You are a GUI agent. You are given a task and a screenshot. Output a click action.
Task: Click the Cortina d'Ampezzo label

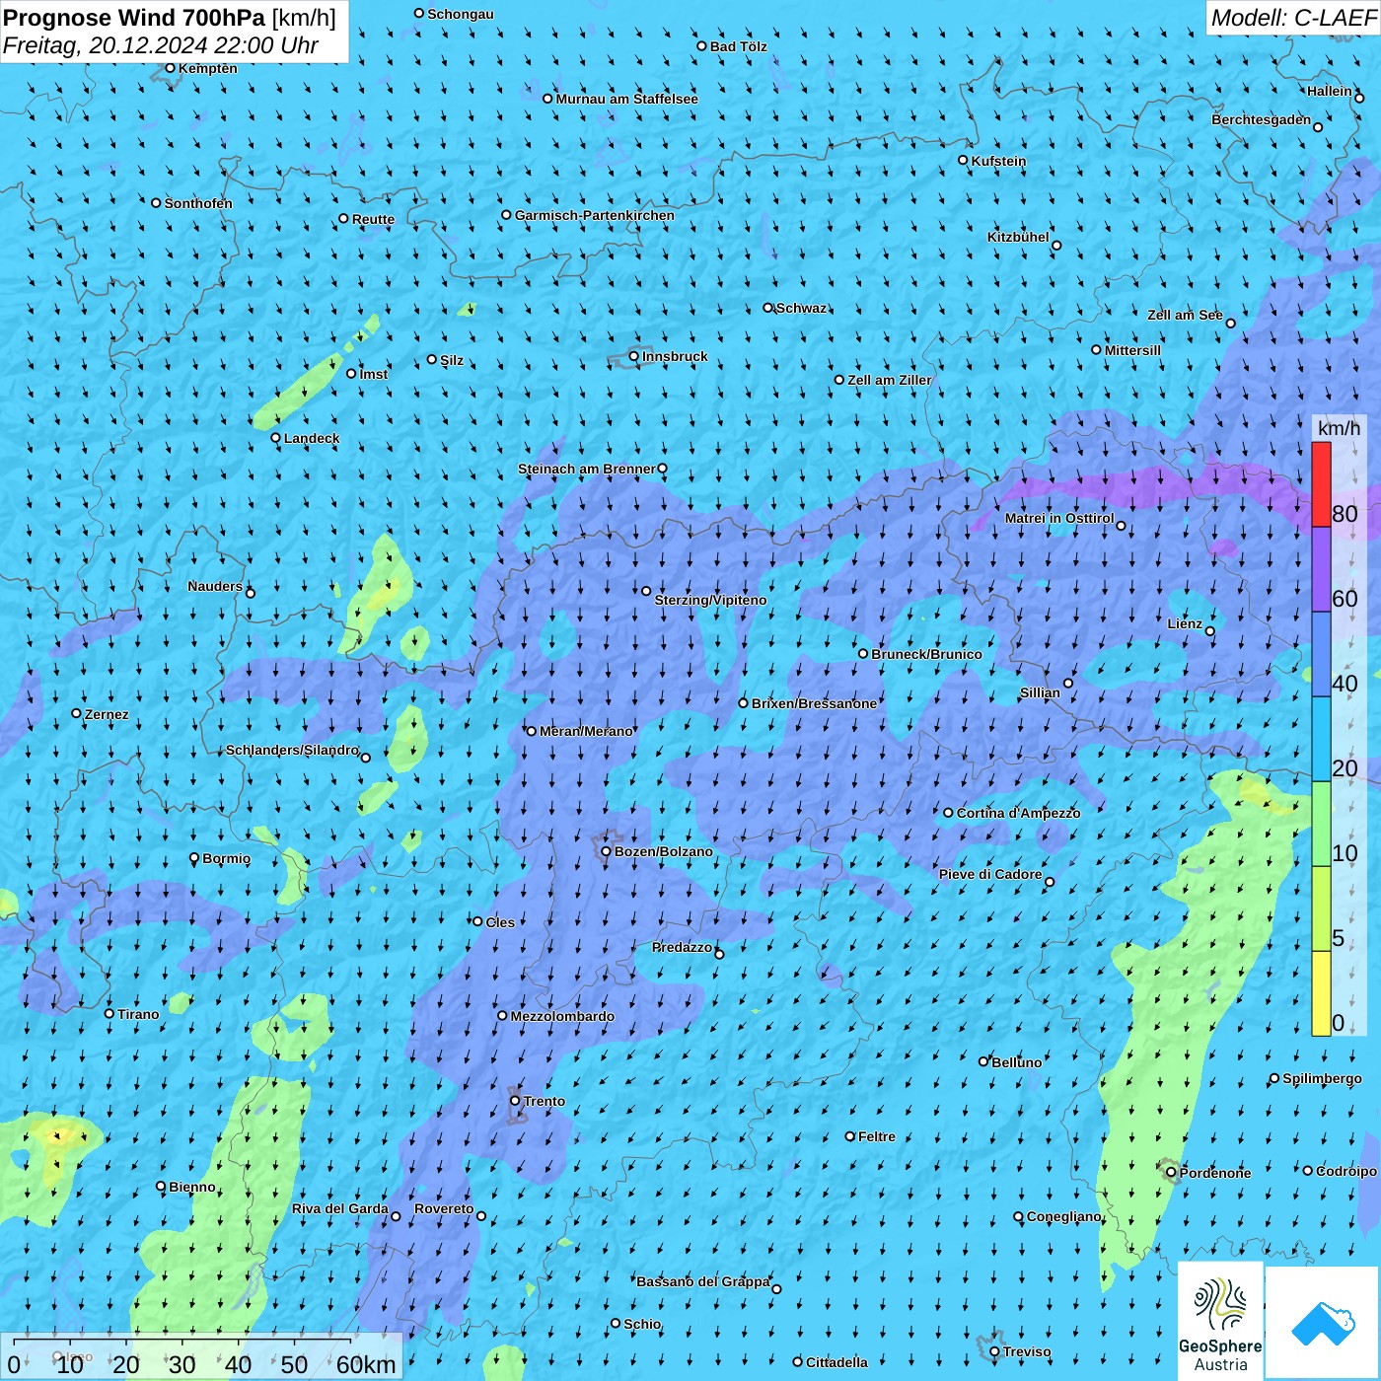tap(1018, 813)
